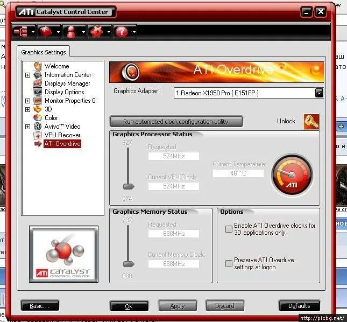The image size is (347, 322).
Task: Click the Display Options icon
Action: [38, 92]
